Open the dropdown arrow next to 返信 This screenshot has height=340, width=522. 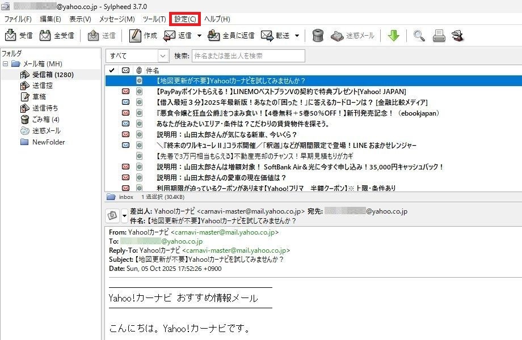199,36
